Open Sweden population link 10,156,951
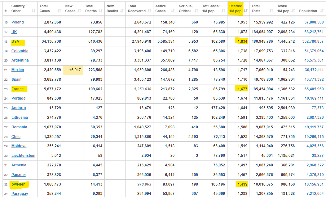The image size is (326, 197). tap(314, 184)
